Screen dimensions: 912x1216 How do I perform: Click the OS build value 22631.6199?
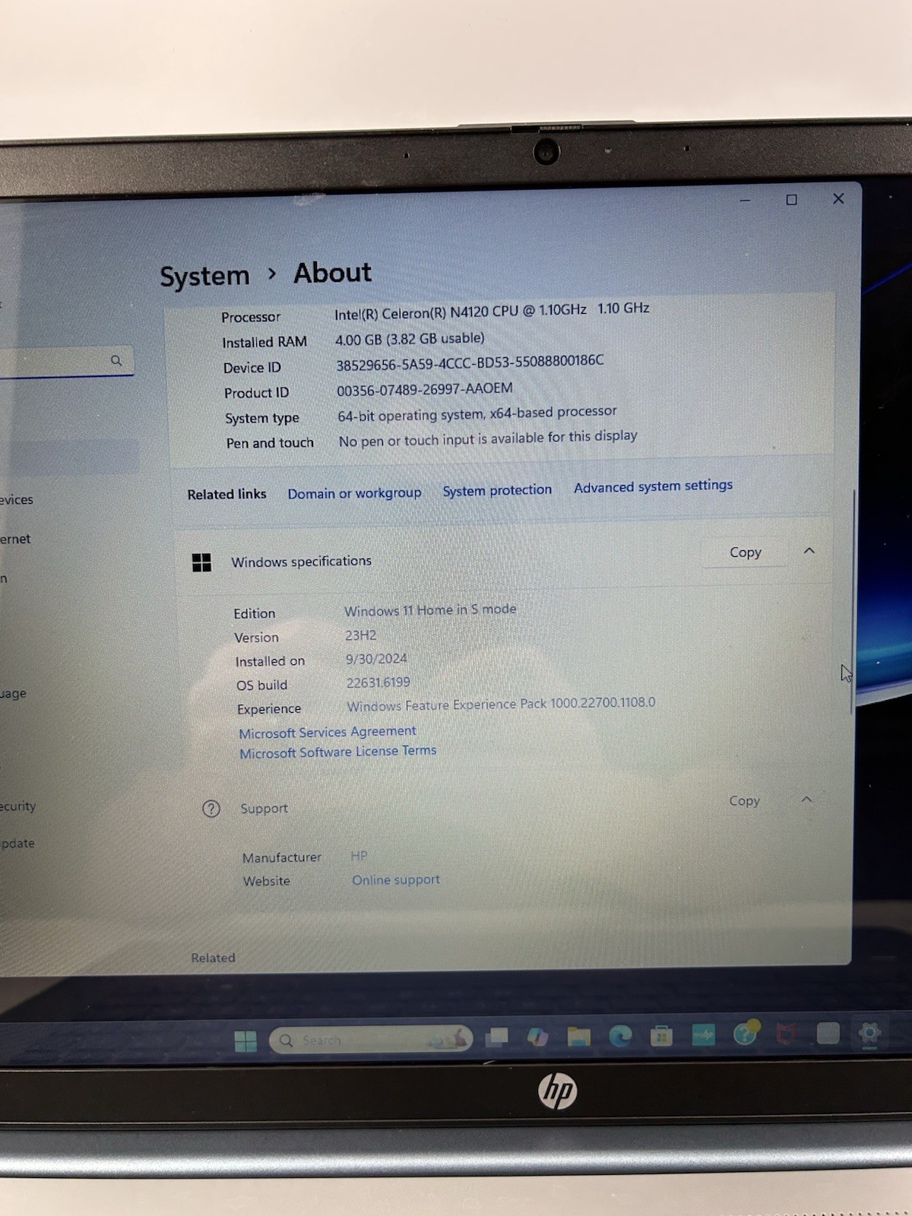pos(378,682)
